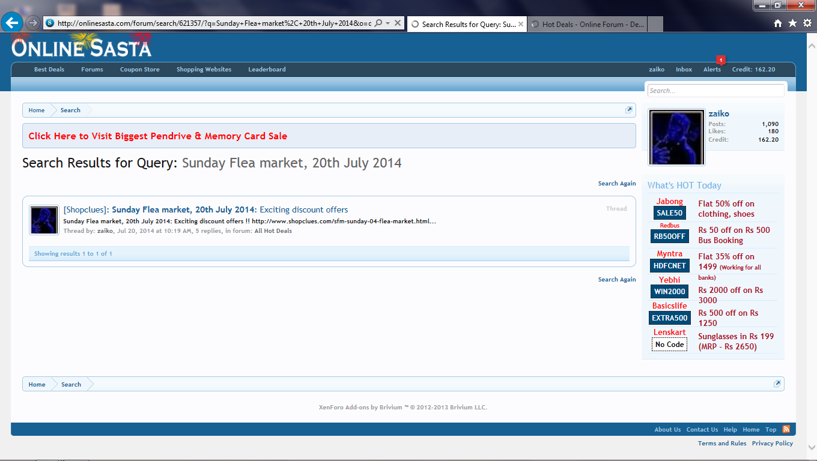Click Home in the top breadcrumb

coord(37,110)
